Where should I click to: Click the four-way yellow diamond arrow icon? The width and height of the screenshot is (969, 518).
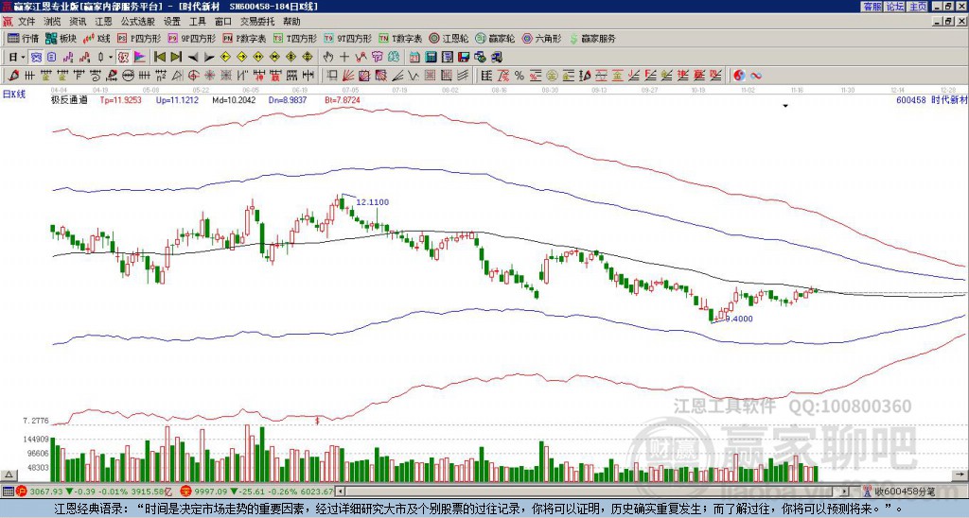[x=308, y=58]
